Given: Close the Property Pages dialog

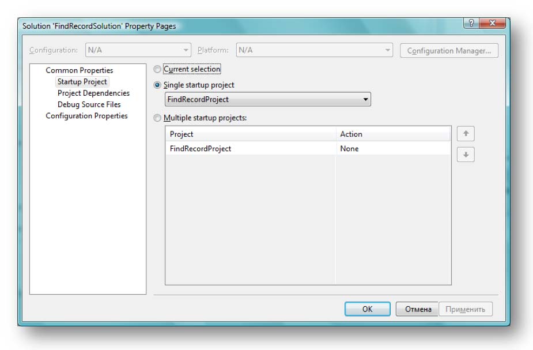Looking at the screenshot, I should tap(492, 23).
